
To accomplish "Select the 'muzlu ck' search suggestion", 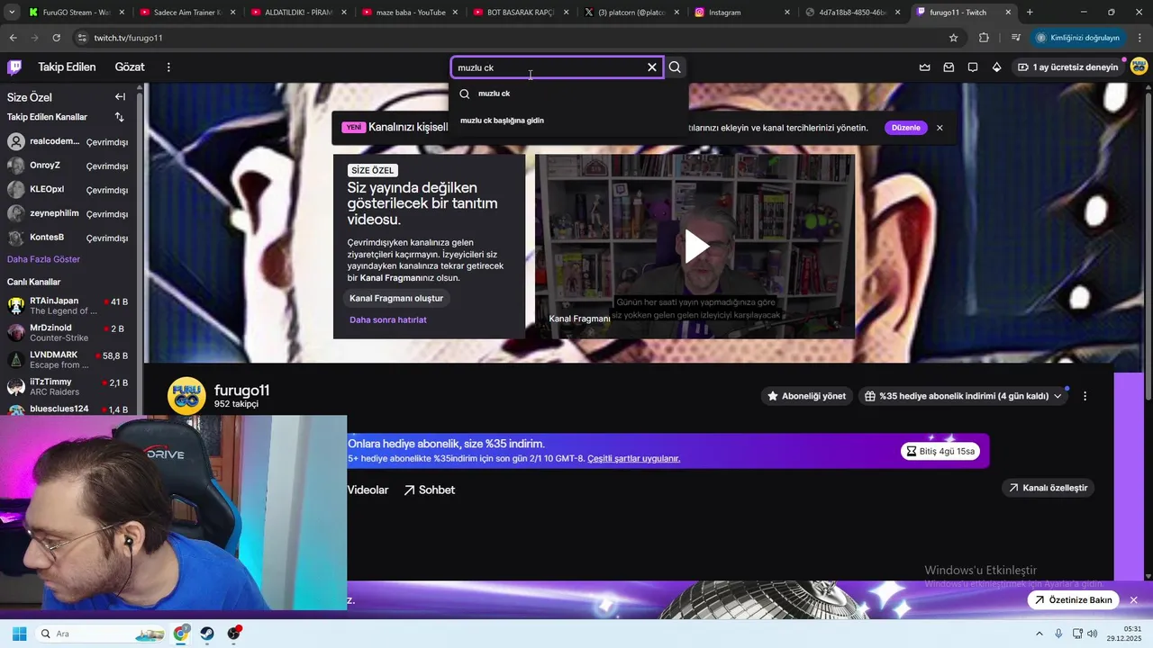I will (568, 94).
